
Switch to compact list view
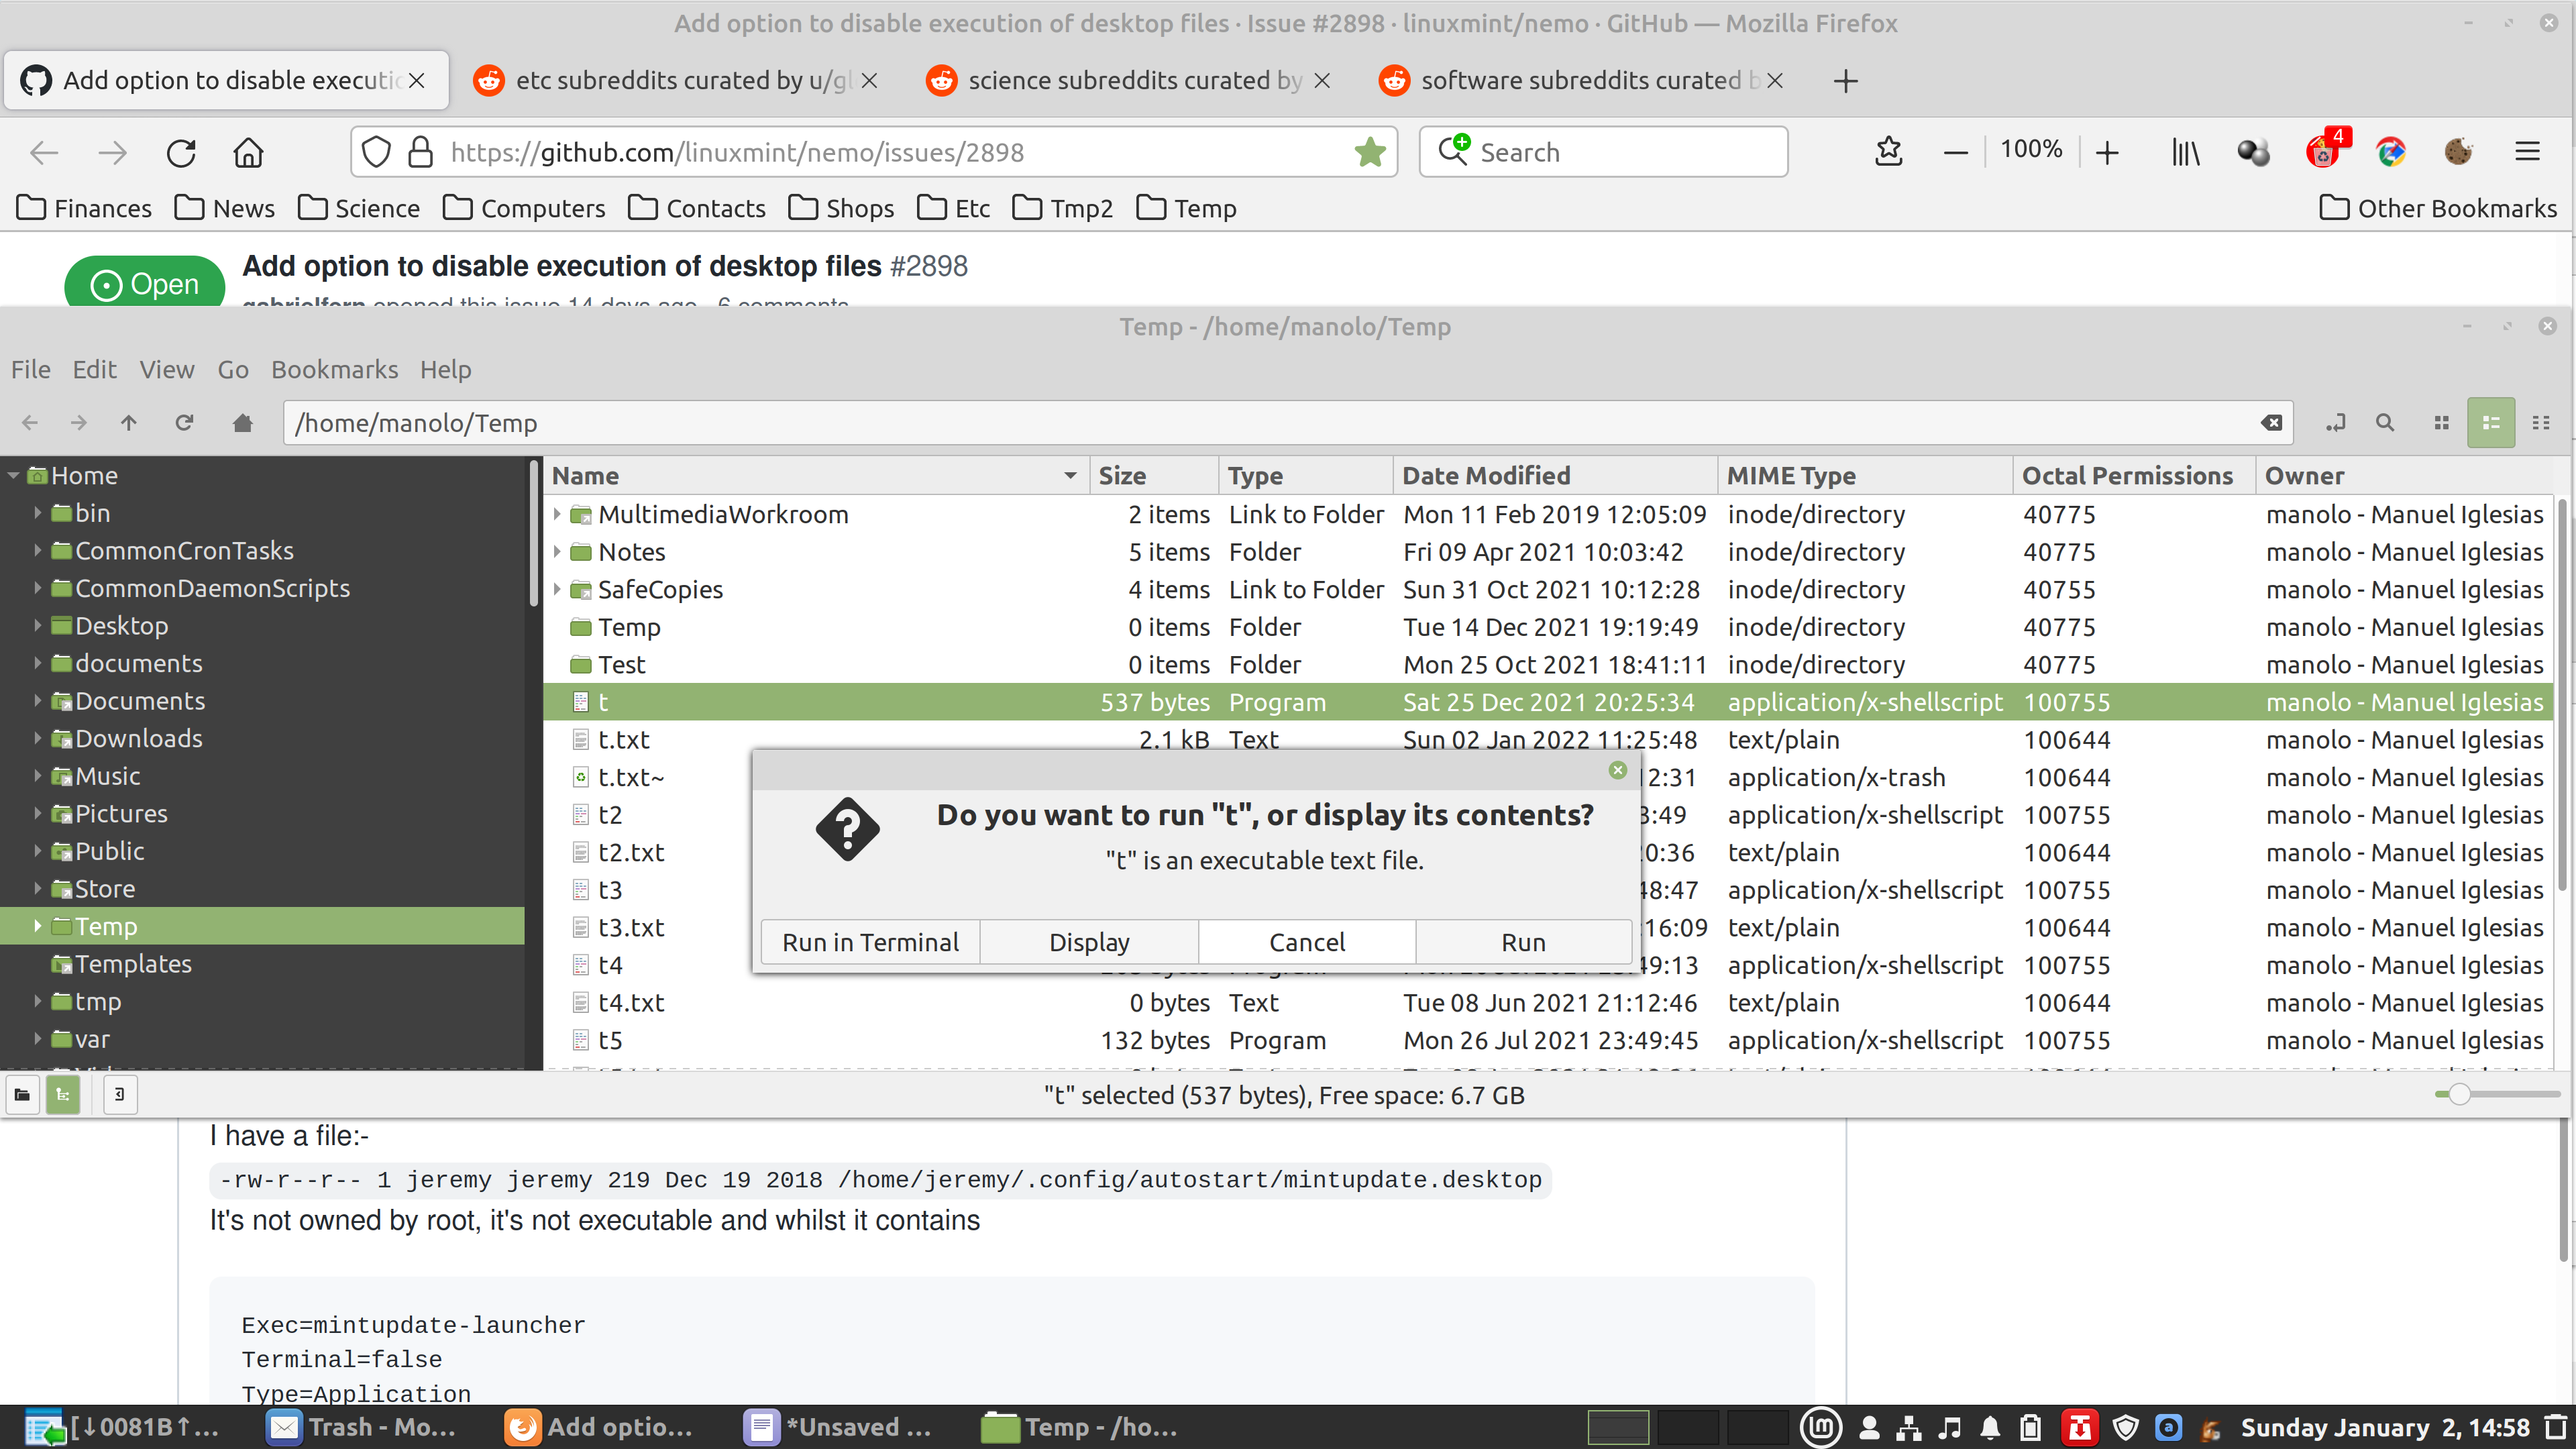point(2541,422)
